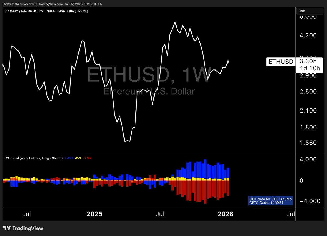327x236 pixels.
Task: Click the 1,800 price axis label
Action: coord(308,127)
